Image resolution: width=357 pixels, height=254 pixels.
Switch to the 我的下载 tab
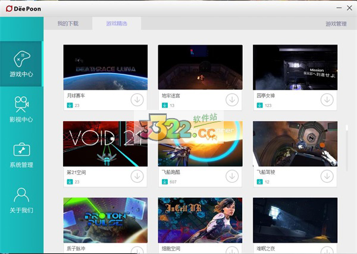68,23
